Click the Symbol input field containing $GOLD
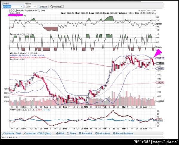This screenshot has width=179, height=145. (x=13, y=7)
